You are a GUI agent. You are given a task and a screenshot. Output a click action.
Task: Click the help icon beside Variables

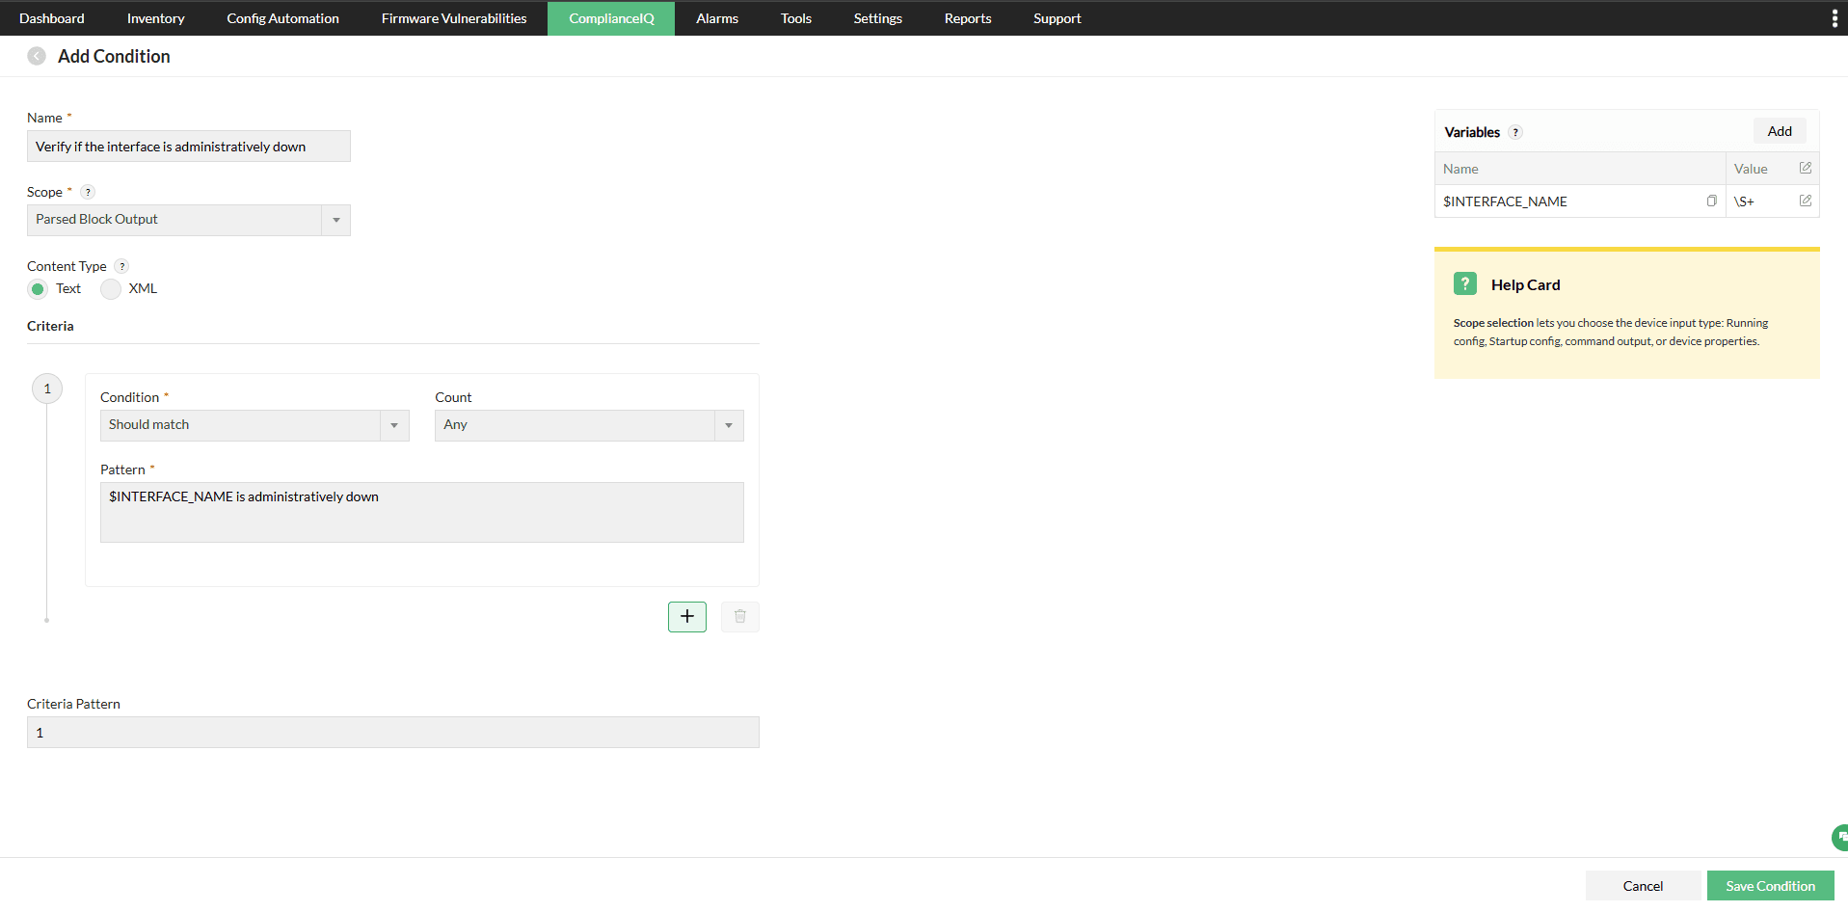pyautogui.click(x=1516, y=132)
